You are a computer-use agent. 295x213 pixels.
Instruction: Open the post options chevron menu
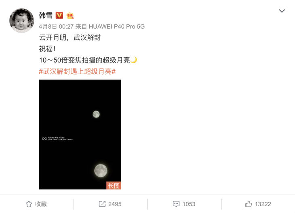(x=282, y=11)
